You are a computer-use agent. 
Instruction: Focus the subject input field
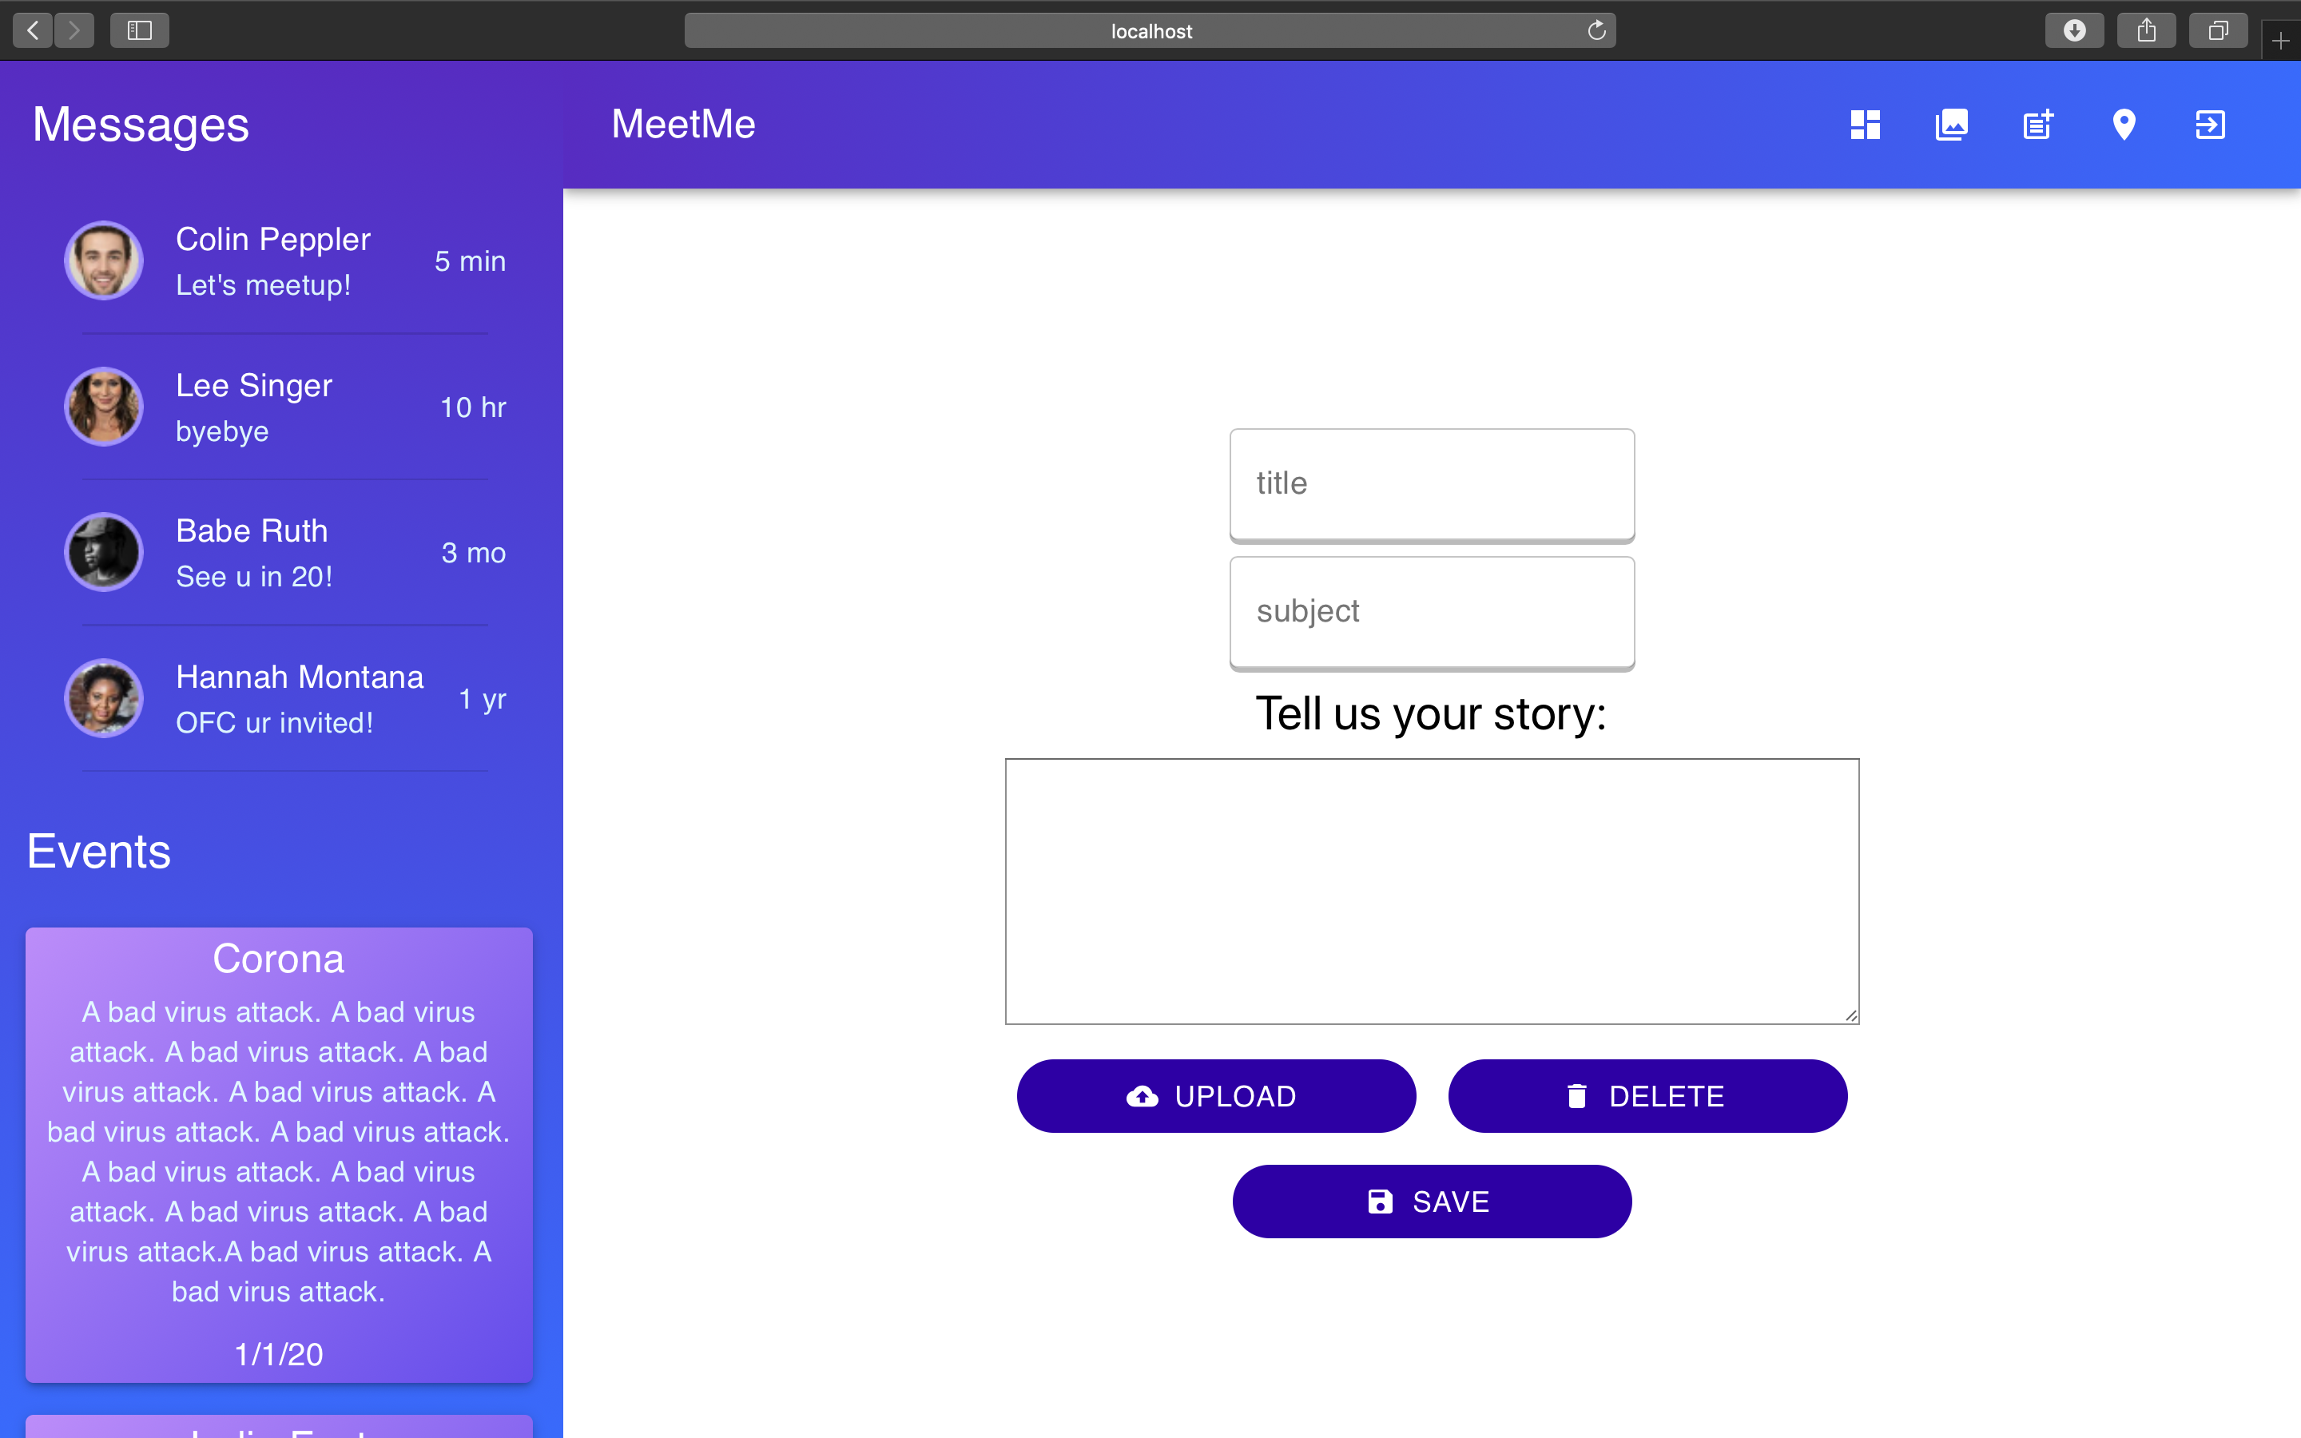pos(1431,610)
